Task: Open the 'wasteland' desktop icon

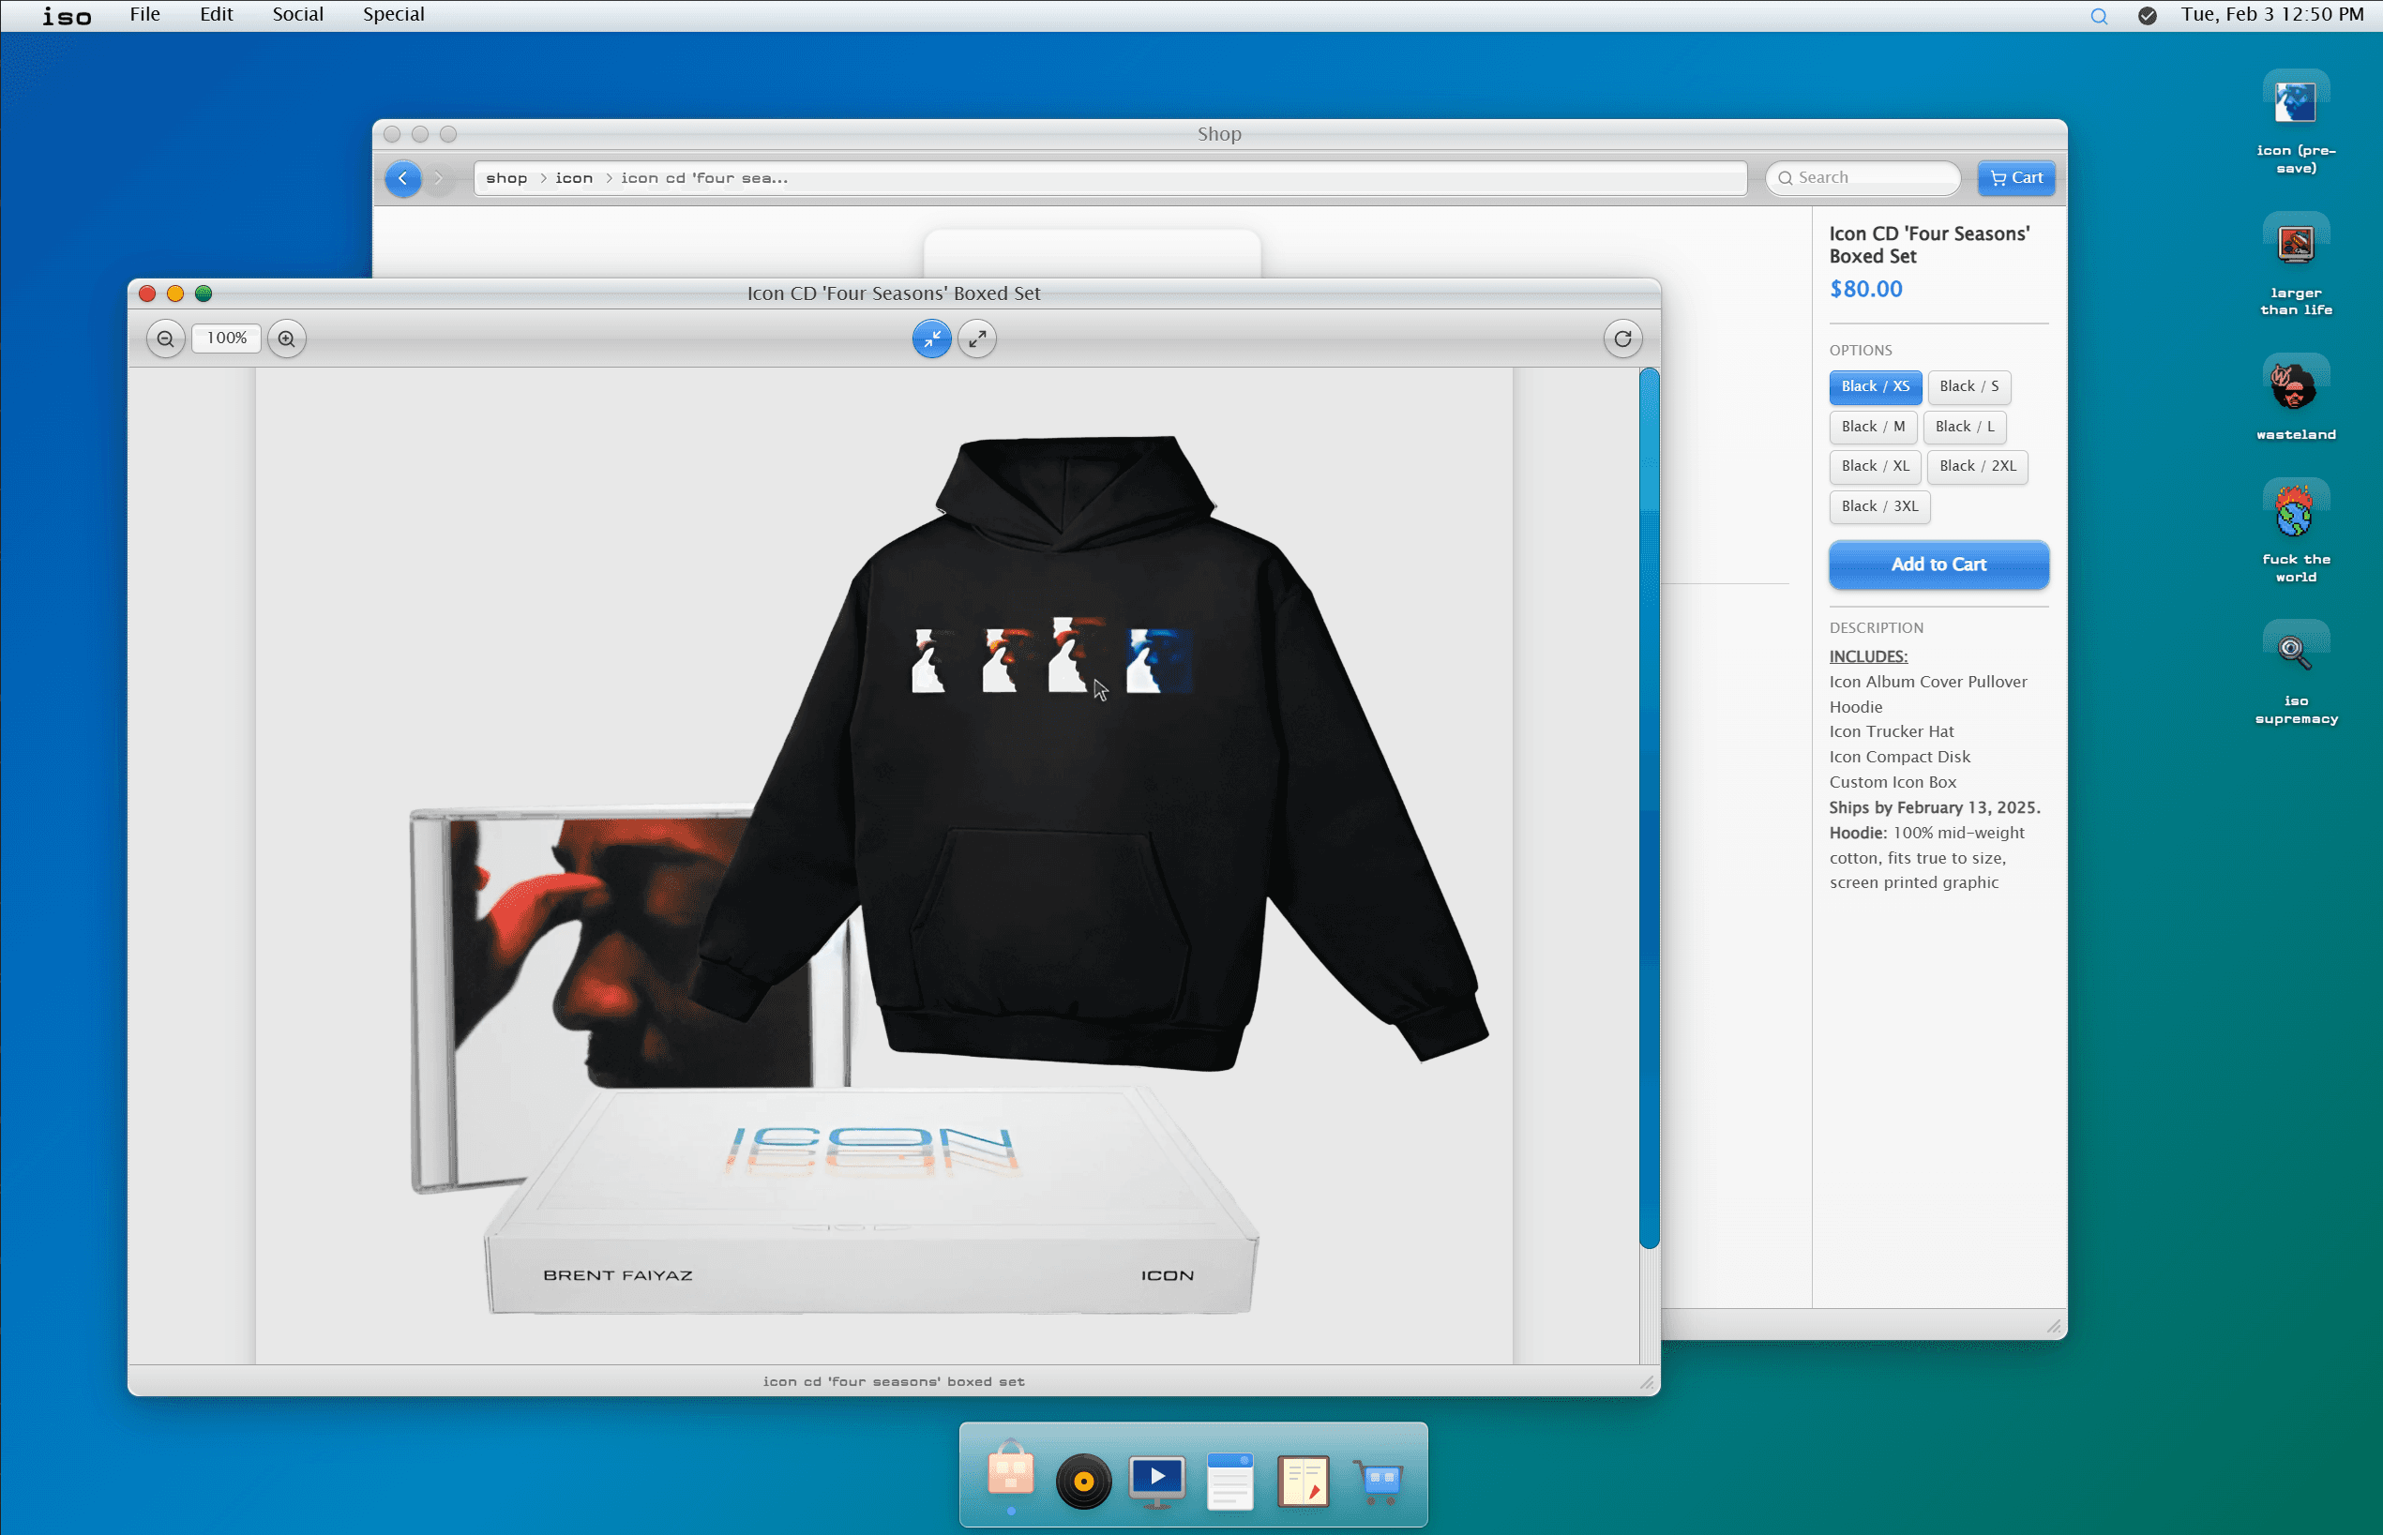Action: pyautogui.click(x=2294, y=386)
